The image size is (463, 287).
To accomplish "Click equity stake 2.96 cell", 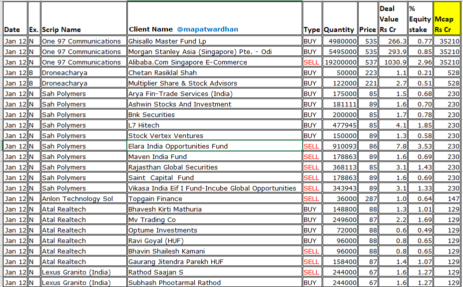I will pyautogui.click(x=420, y=62).
